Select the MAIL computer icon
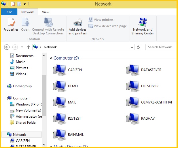The height and width of the screenshot is (148, 178). (59, 102)
